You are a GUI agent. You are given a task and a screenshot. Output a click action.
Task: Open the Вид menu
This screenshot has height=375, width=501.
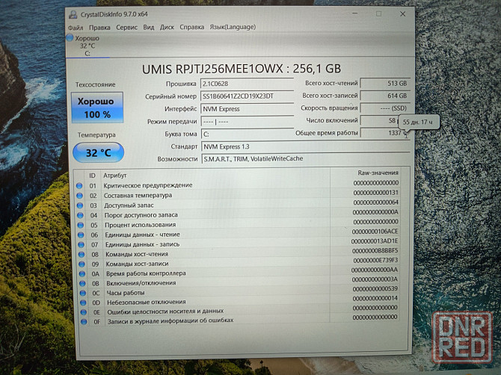[149, 27]
